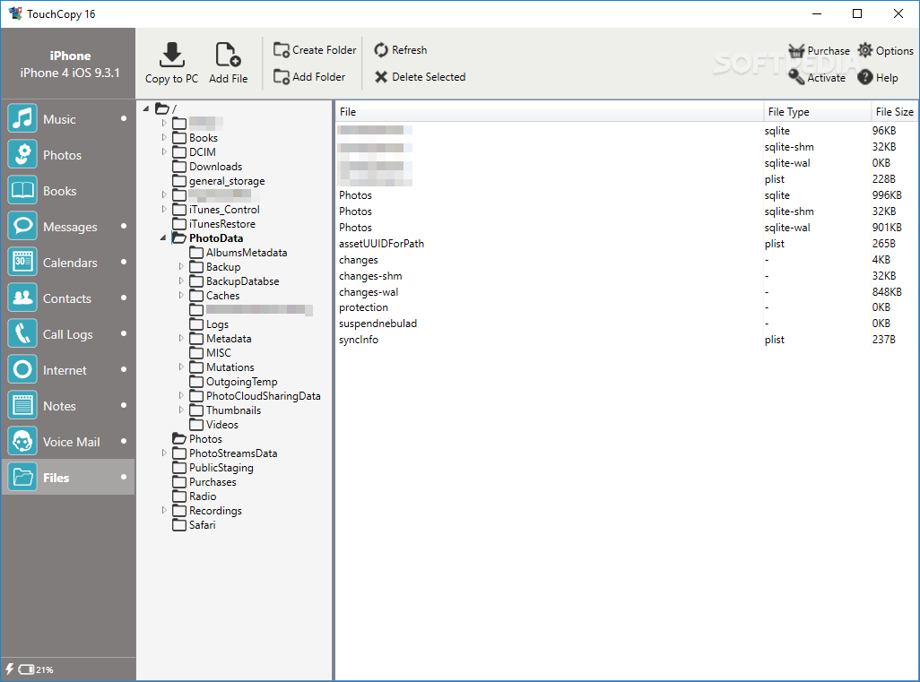This screenshot has height=682, width=920.
Task: Click the Create Folder icon
Action: [281, 50]
